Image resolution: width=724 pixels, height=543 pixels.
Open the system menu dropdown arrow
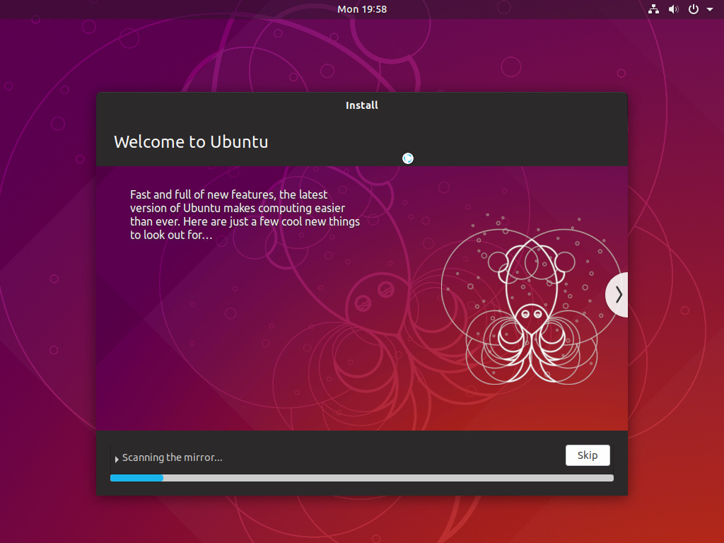point(710,9)
